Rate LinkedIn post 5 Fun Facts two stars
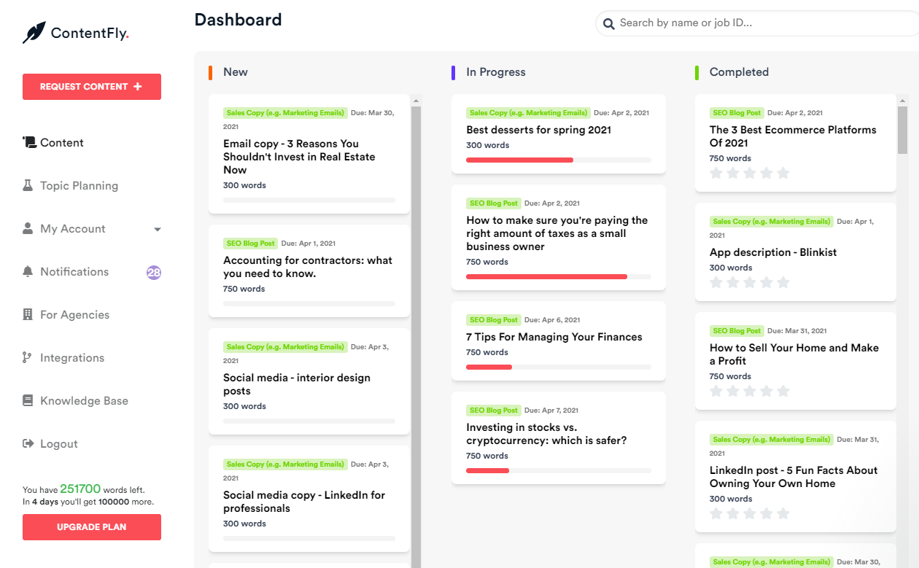 pos(733,513)
